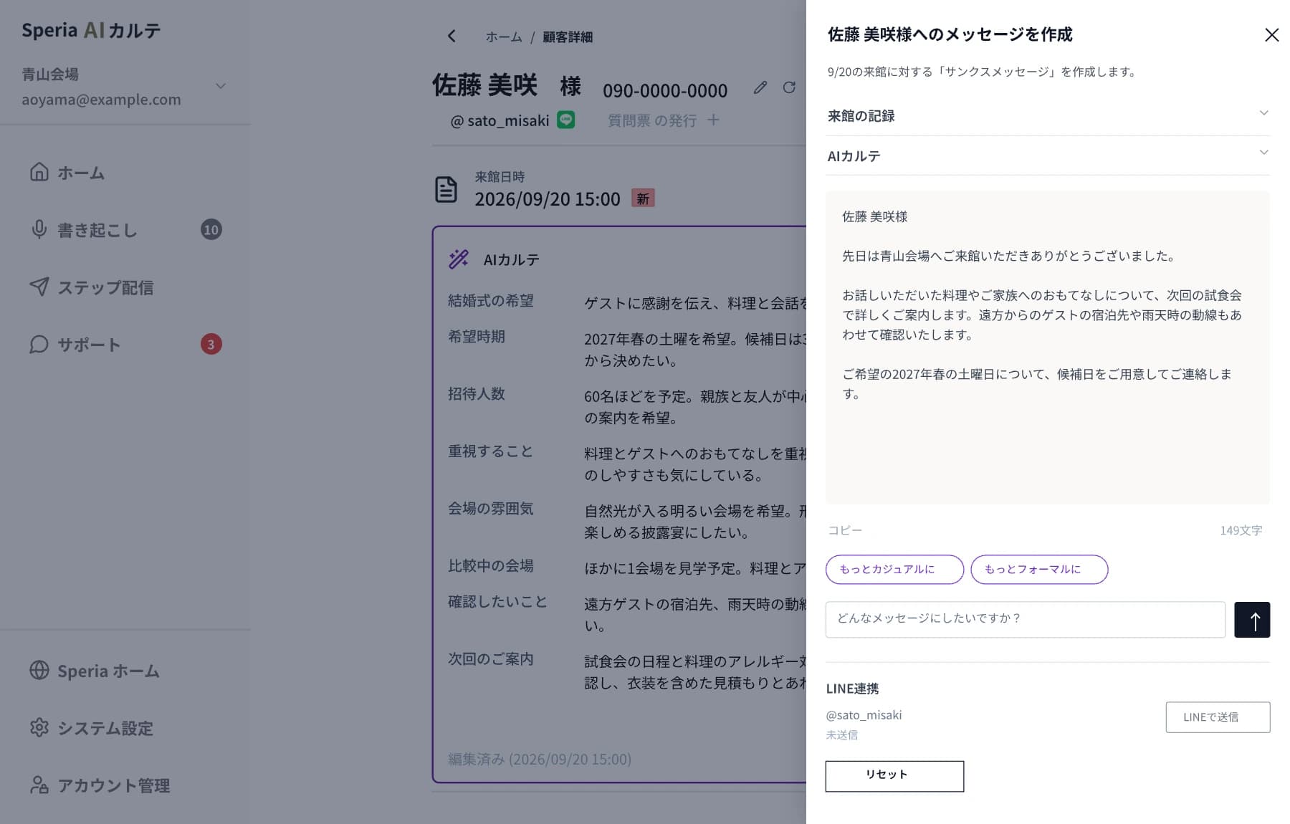Click the リセット button
This screenshot has height=824, width=1290.
894,776
